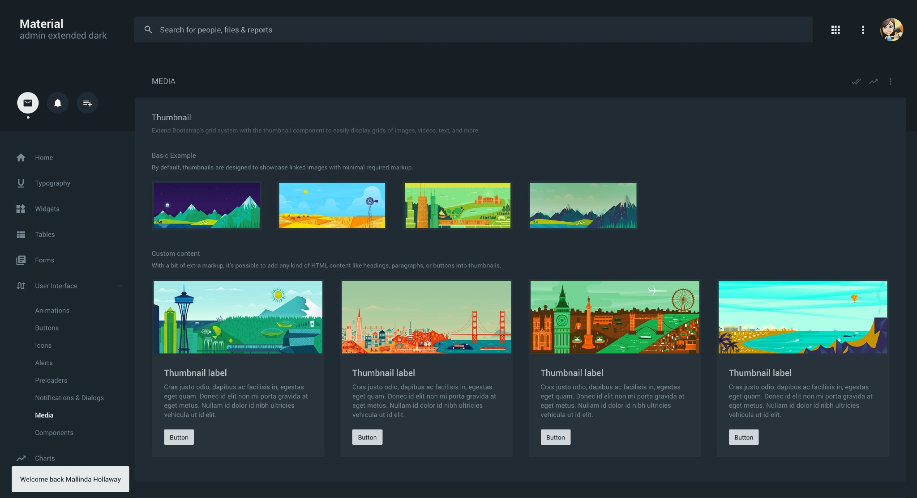917x498 pixels.
Task: Open the London Big Ben image
Action: point(615,317)
